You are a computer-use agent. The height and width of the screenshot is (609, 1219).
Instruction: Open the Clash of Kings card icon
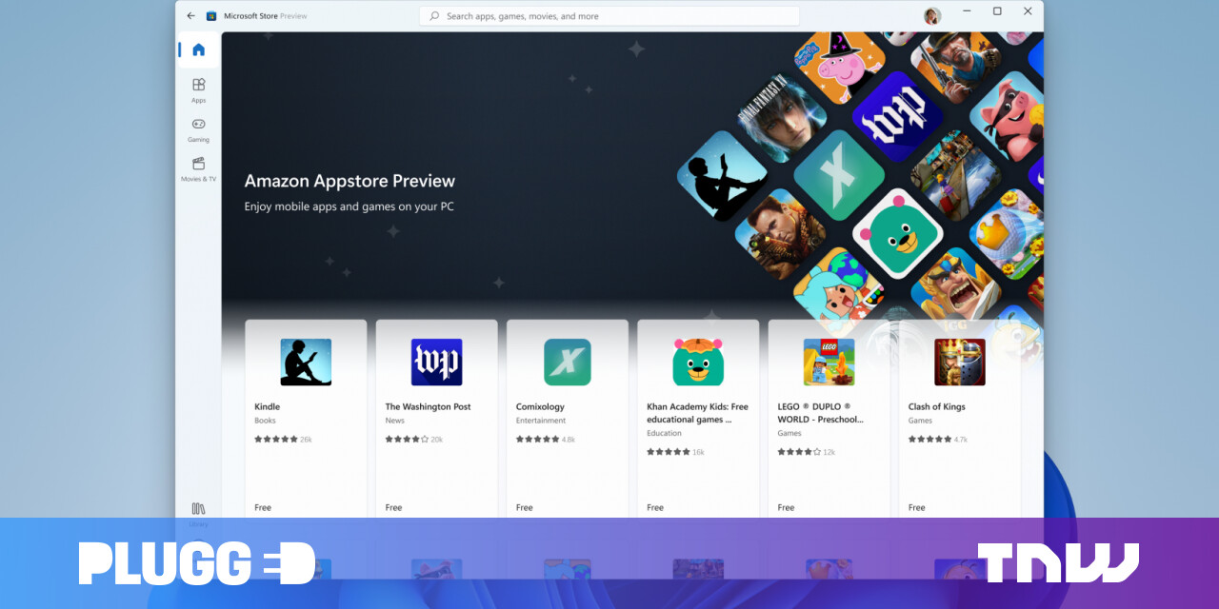[x=960, y=363]
